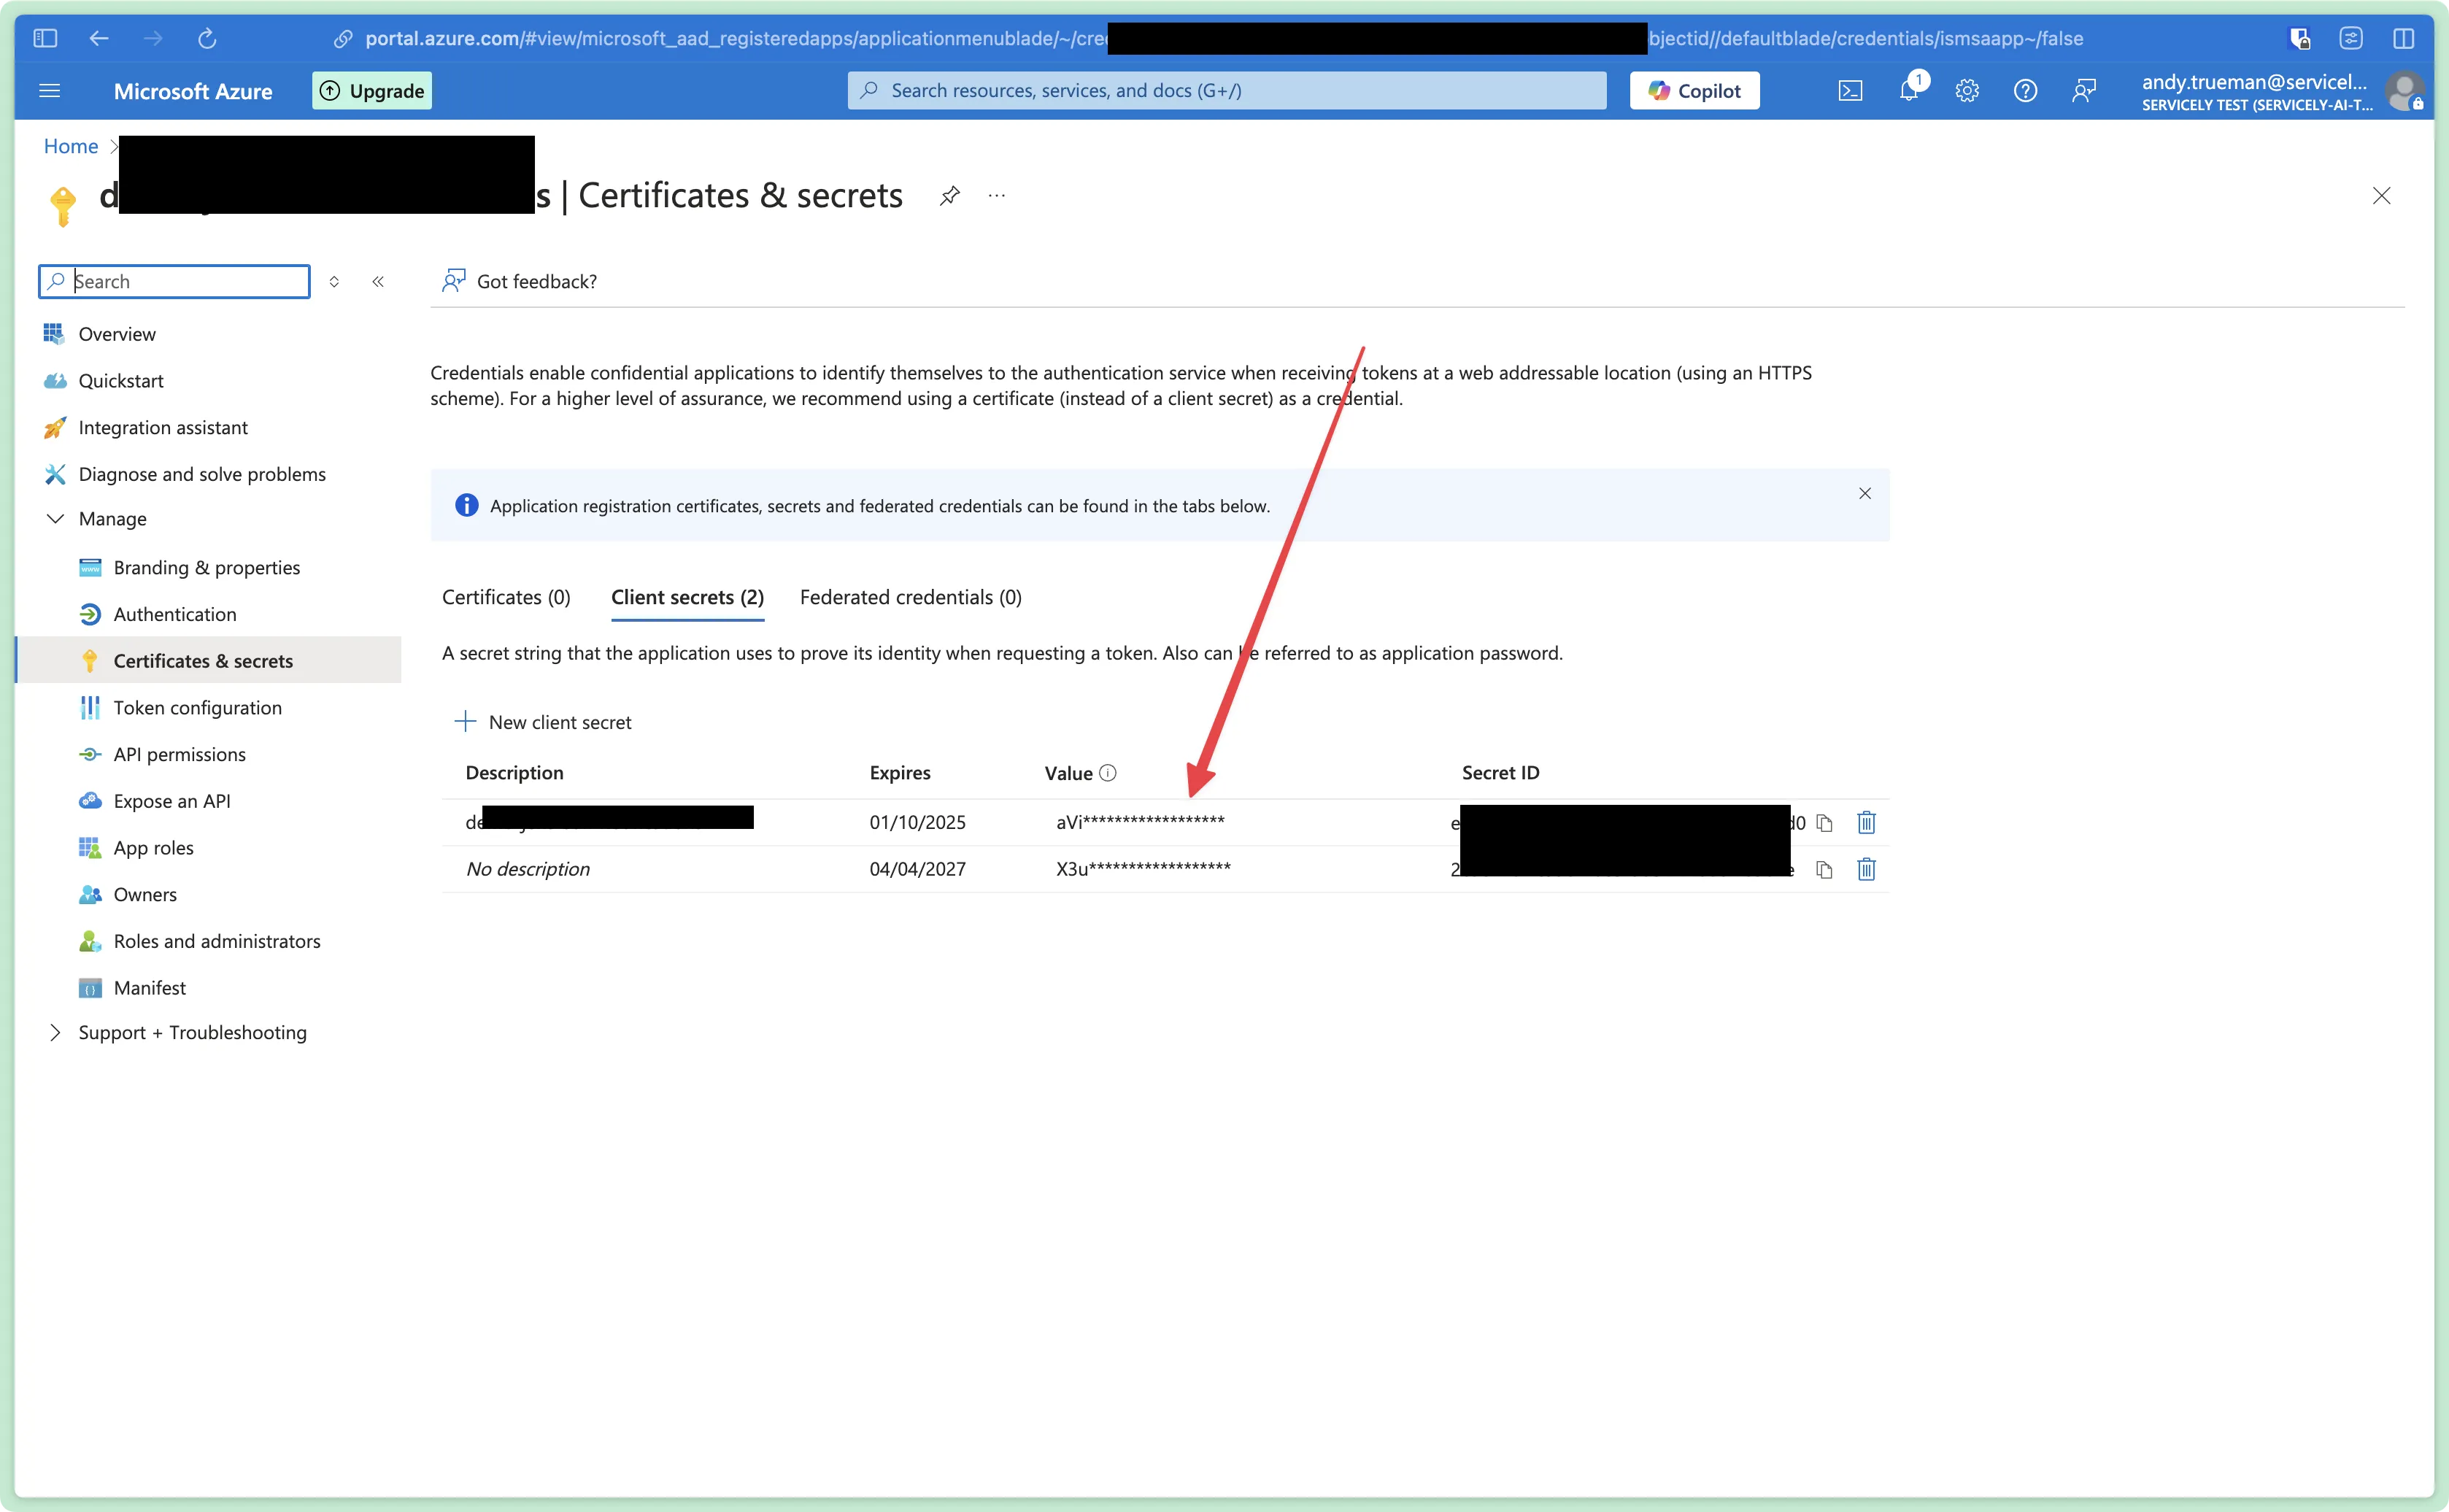Viewport: 2449px width, 1512px height.
Task: Click the user account avatar
Action: (x=2403, y=91)
